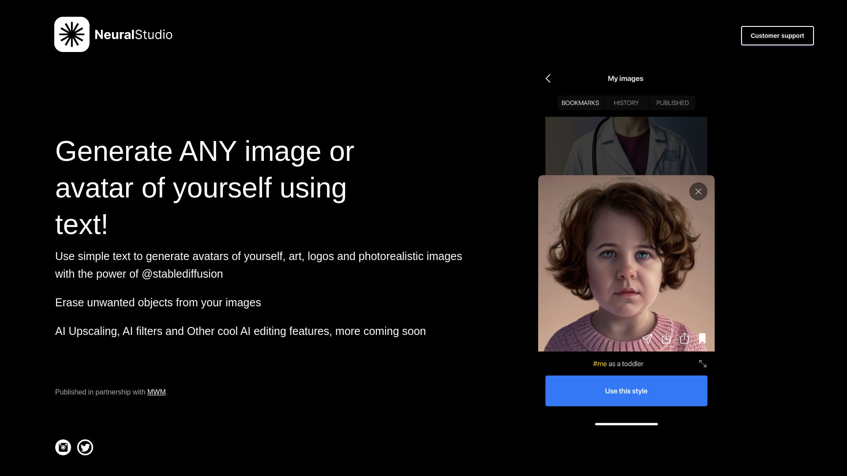
Task: Click the bookmark/save icon on image
Action: point(702,338)
